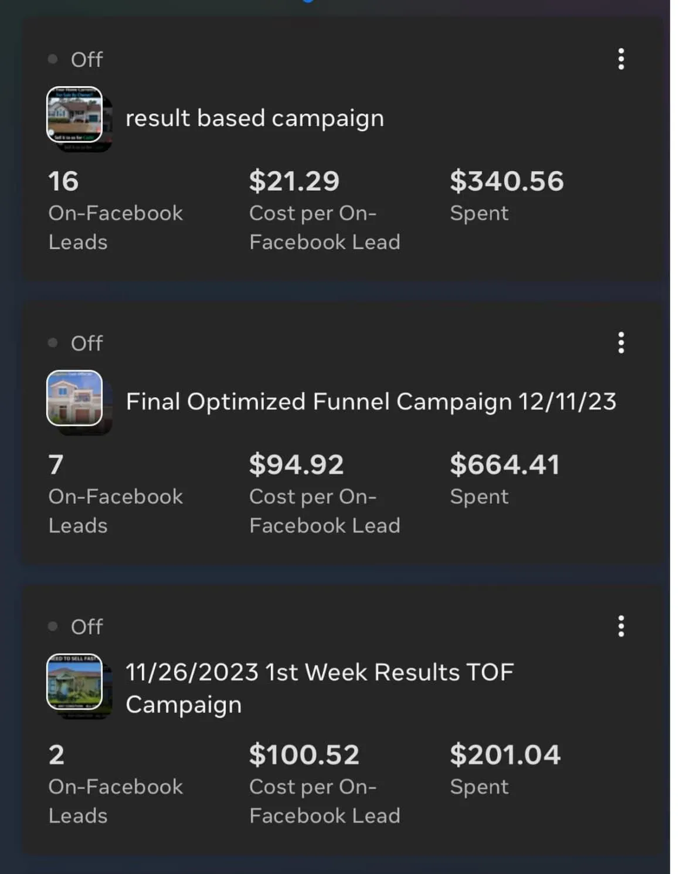The image size is (679, 874).
Task: Open 11/26/2023 1st Week Results TOF Campaign
Action: pos(320,688)
